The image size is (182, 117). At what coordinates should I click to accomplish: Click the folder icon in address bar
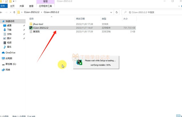click(19, 12)
